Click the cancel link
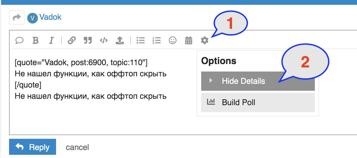This screenshot has height=158, width=357. click(77, 147)
